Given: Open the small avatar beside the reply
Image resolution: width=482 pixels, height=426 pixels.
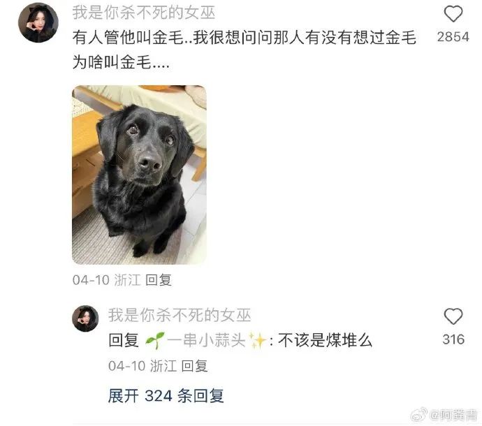Looking at the screenshot, I should [x=85, y=318].
